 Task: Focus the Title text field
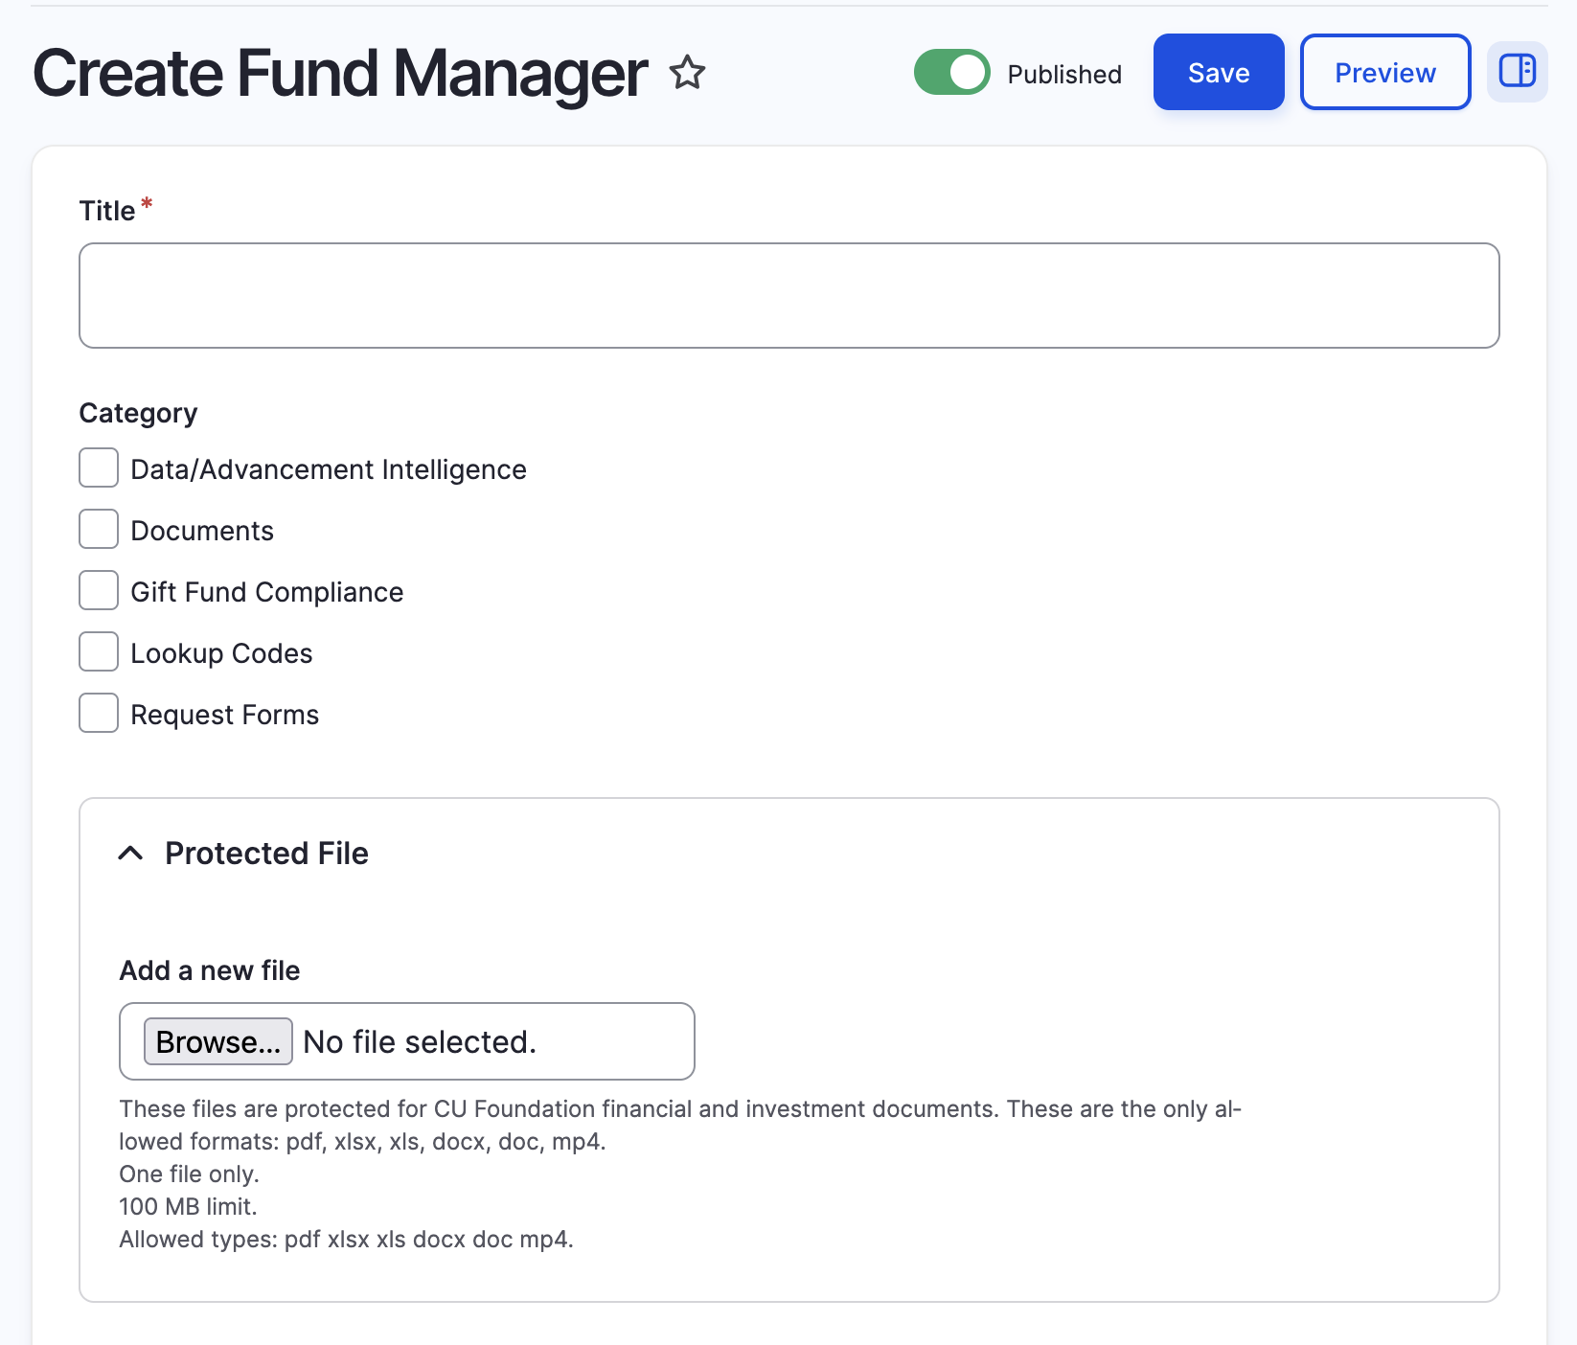pyautogui.click(x=788, y=295)
